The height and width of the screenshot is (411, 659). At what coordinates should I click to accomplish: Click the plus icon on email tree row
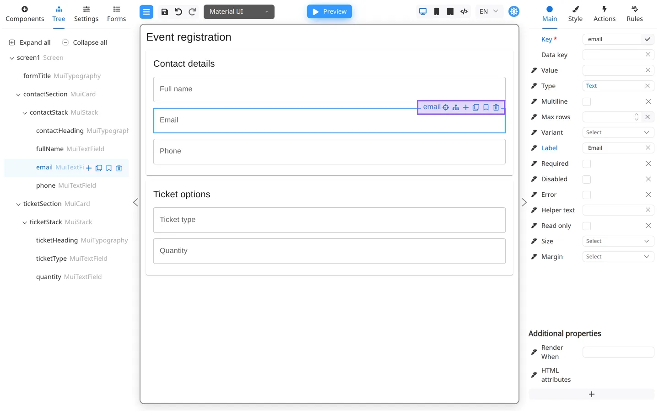click(89, 168)
